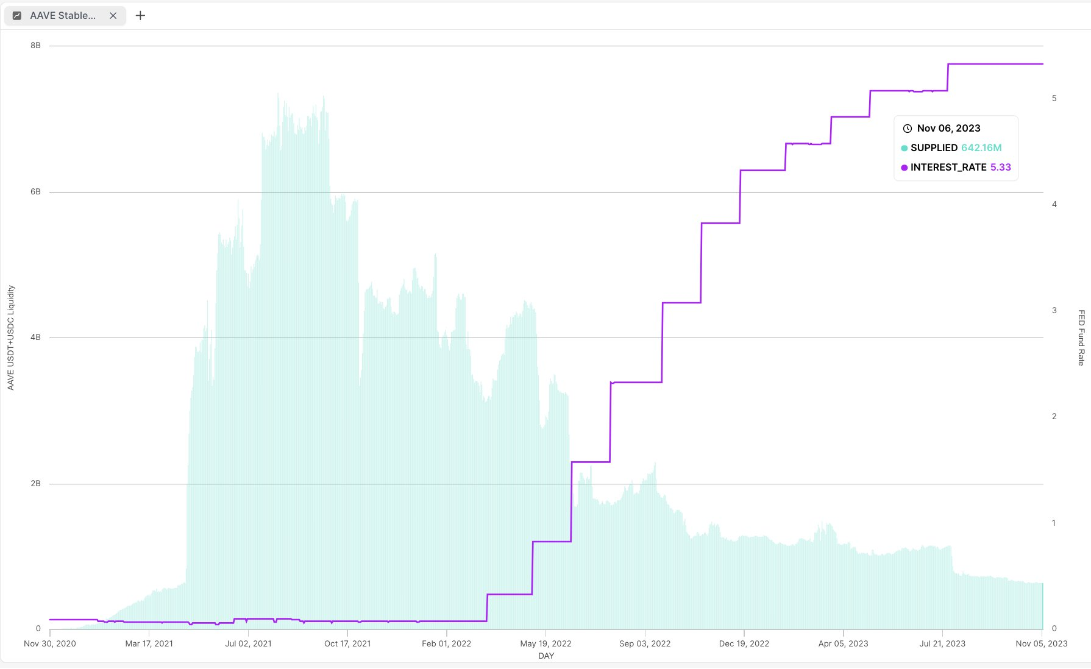This screenshot has width=1091, height=669.
Task: Click the clock icon in the tooltip
Action: tap(907, 129)
